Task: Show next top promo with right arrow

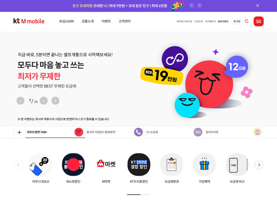Action: [200, 5]
